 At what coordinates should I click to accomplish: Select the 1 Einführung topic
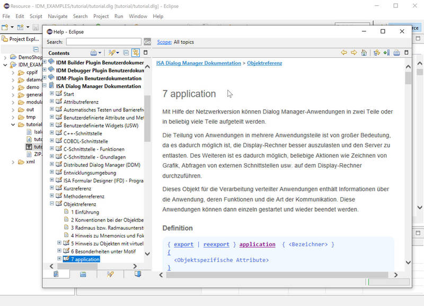tap(85, 212)
